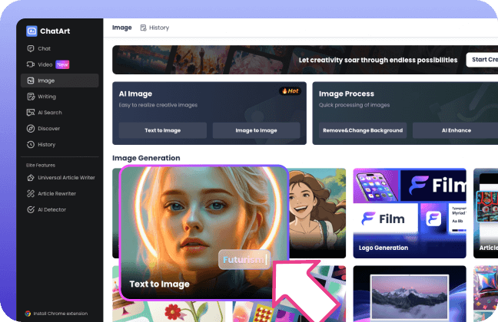The image size is (498, 322).
Task: Select Writing in the sidebar
Action: [x=47, y=97]
